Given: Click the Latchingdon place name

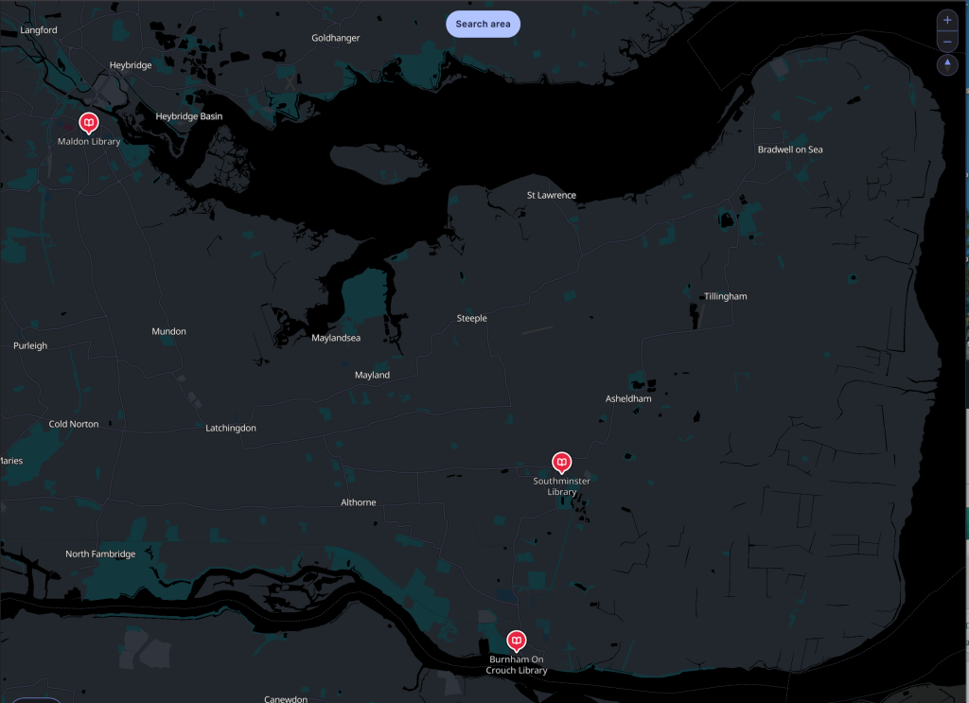Looking at the screenshot, I should pyautogui.click(x=231, y=429).
